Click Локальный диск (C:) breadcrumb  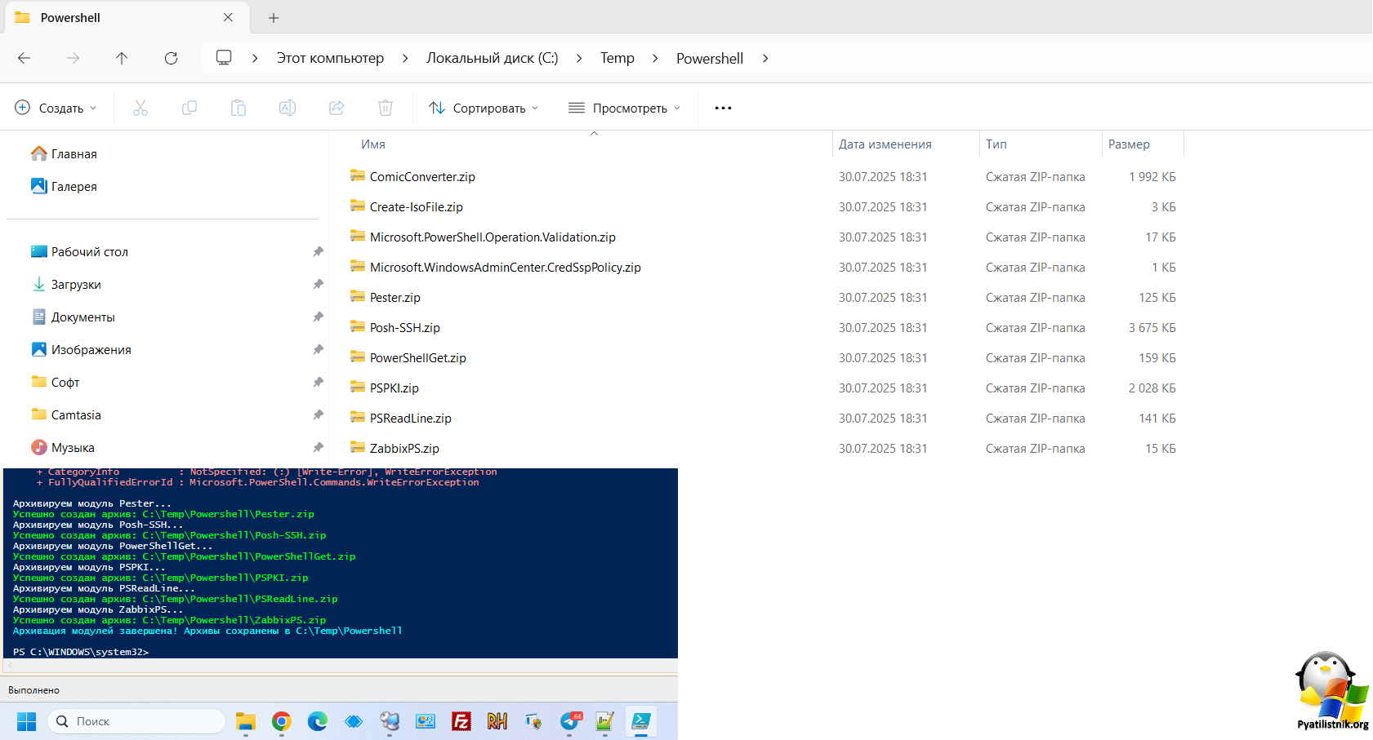[x=493, y=58]
